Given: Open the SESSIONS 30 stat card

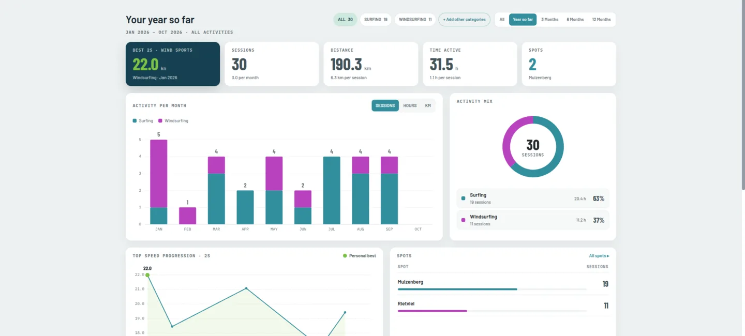Looking at the screenshot, I should point(272,64).
